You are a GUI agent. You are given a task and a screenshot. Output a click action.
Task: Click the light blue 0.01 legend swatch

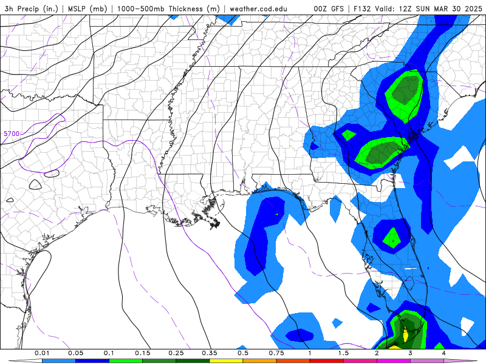point(59,361)
